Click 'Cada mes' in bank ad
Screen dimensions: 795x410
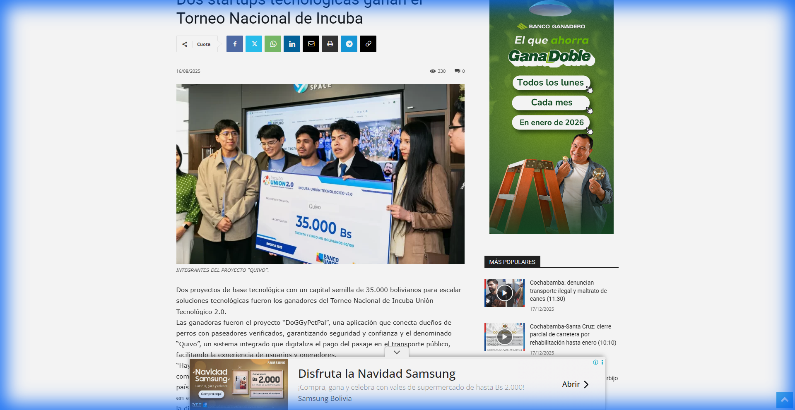pyautogui.click(x=551, y=103)
